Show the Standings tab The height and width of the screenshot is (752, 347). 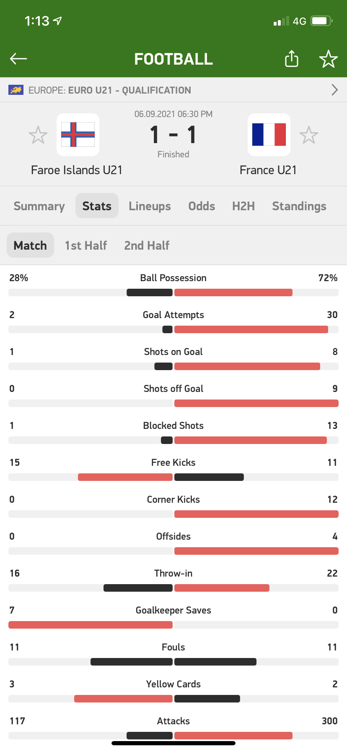pyautogui.click(x=299, y=206)
